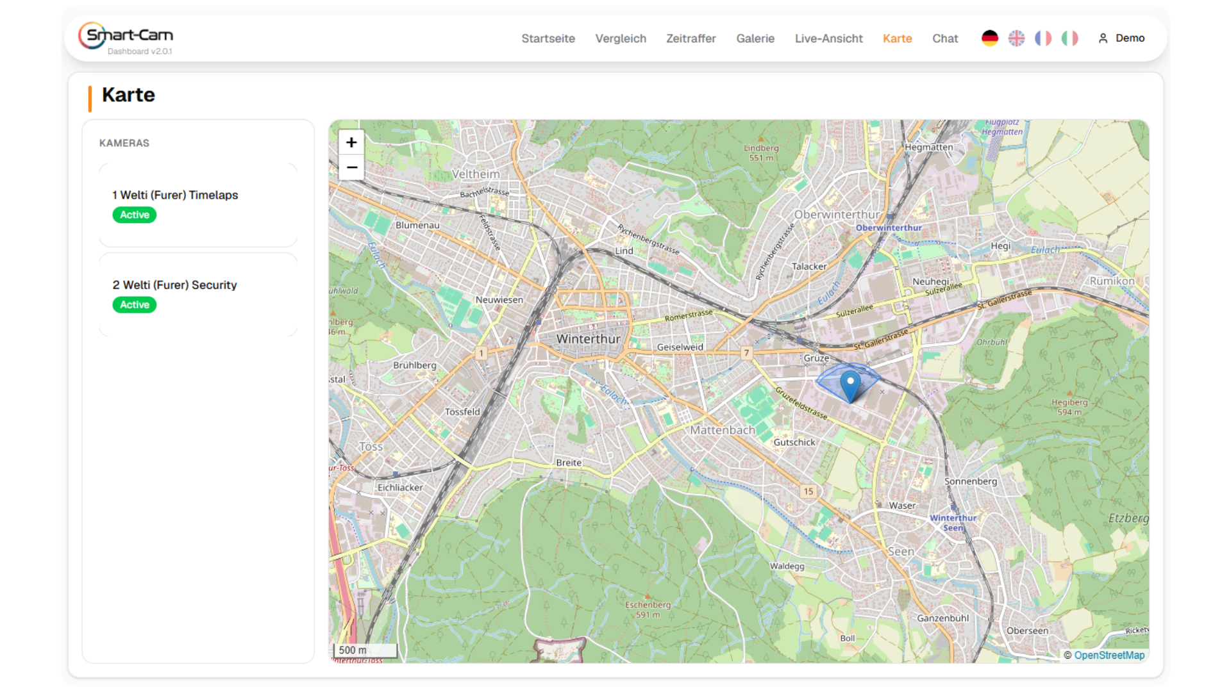Screen dimensions: 1231x692
Task: Click Active badge of Security camera
Action: point(135,305)
